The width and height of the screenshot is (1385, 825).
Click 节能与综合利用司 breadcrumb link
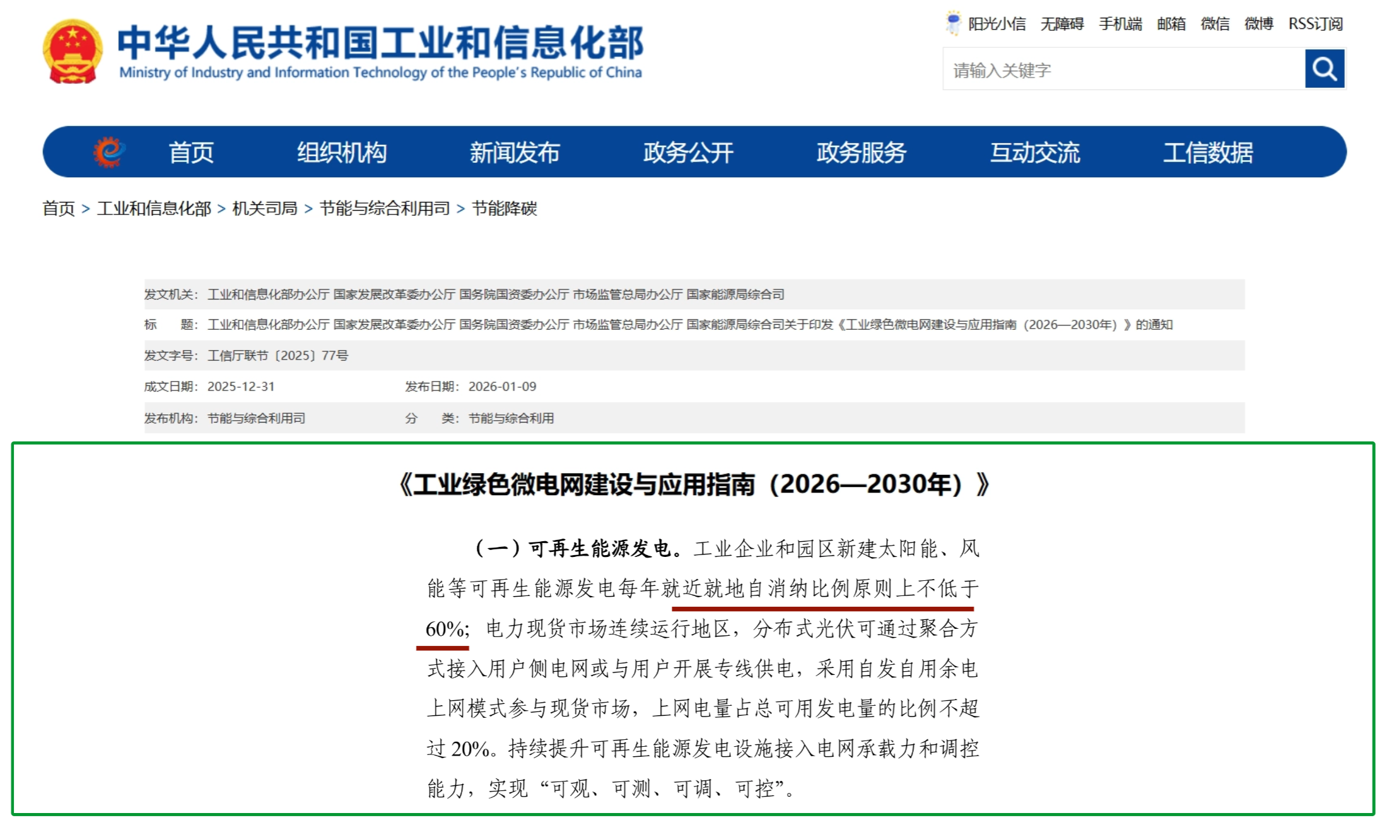[x=385, y=208]
